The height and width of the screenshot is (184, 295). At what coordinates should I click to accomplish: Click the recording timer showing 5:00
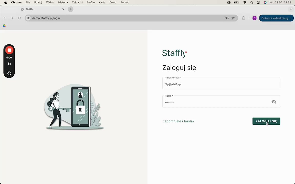(x=9, y=58)
